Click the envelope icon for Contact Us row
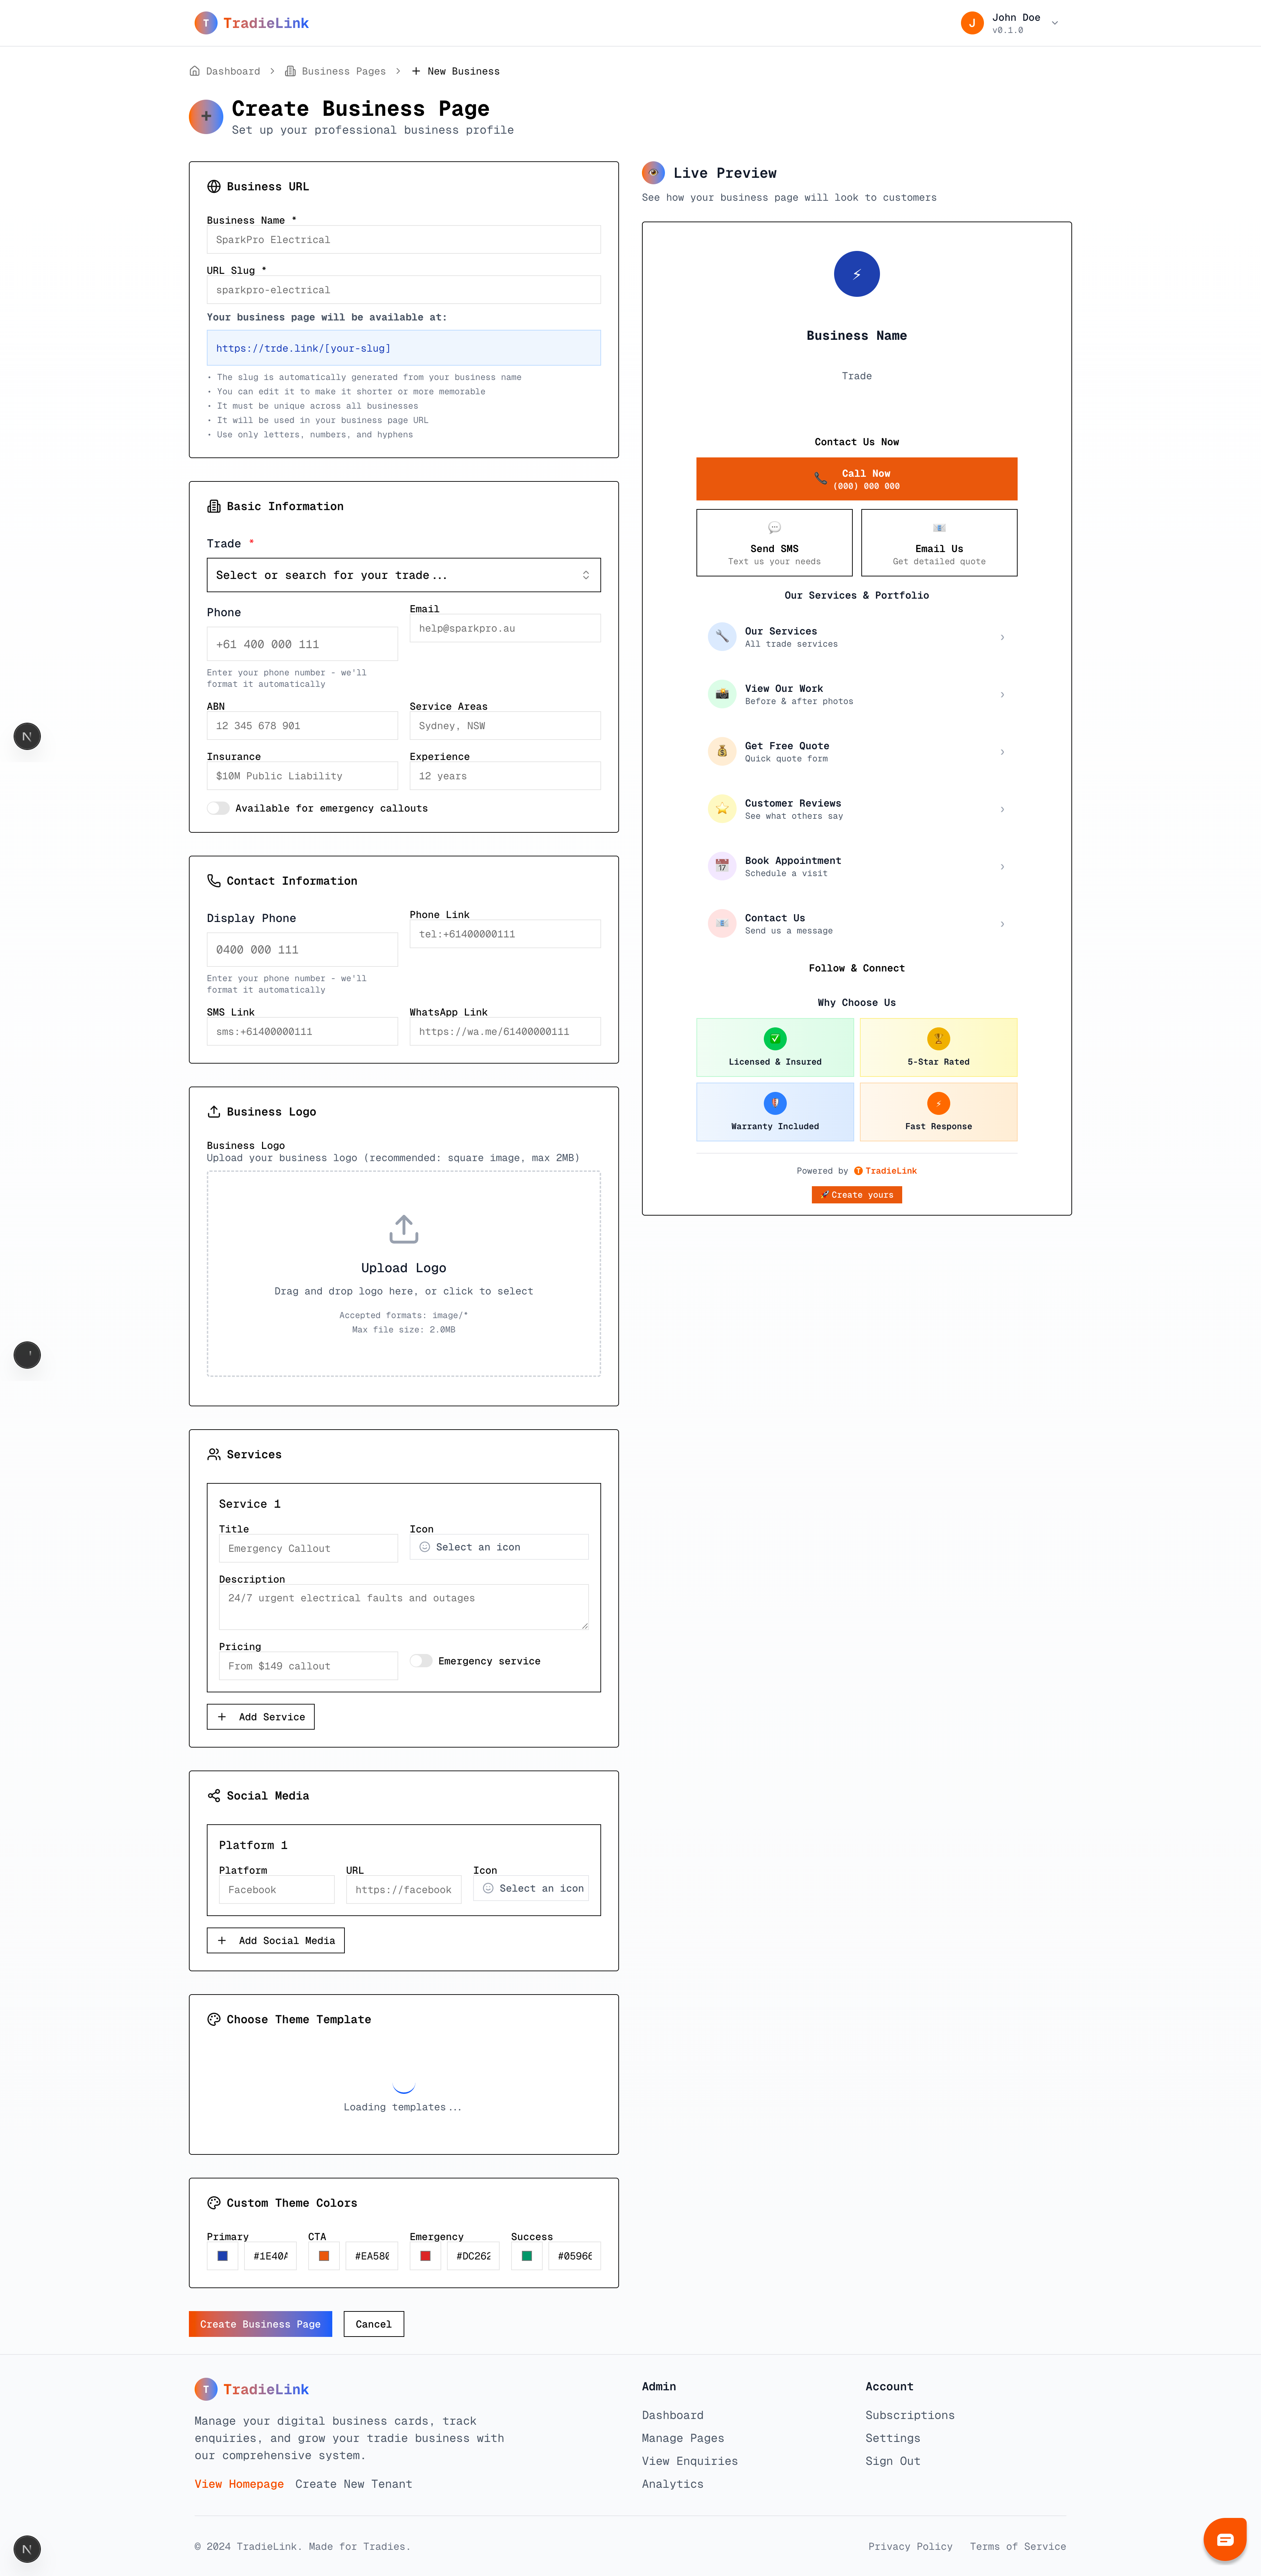1261x2576 pixels. tap(722, 923)
